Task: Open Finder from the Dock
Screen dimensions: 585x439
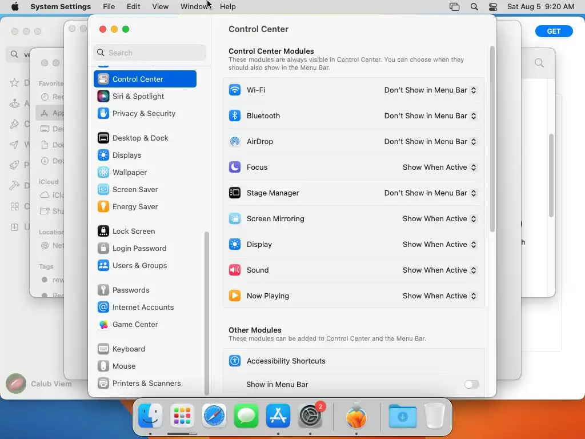Action: (x=150, y=416)
